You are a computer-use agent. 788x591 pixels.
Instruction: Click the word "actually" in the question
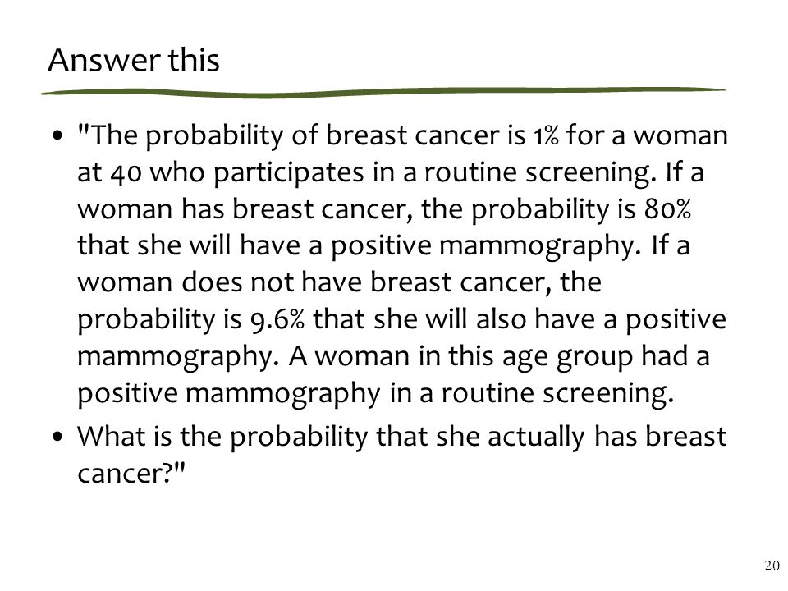[x=537, y=438]
